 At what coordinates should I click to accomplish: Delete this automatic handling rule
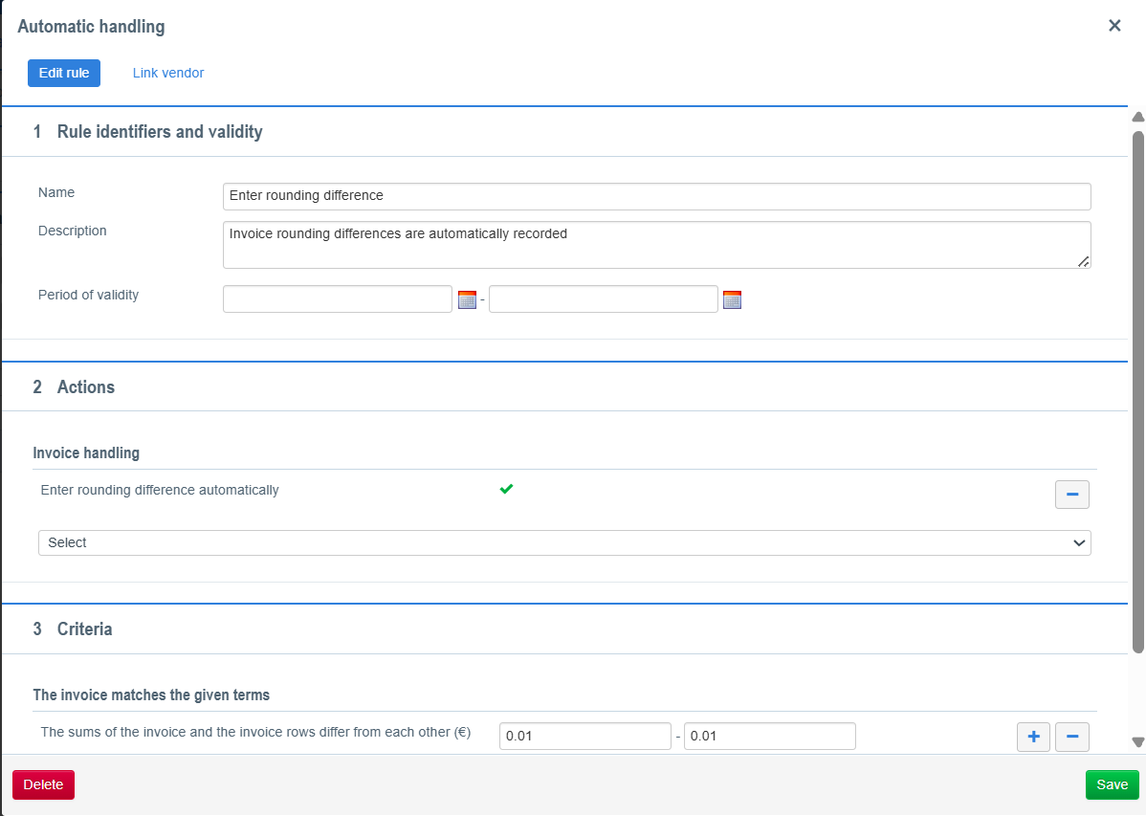click(43, 784)
